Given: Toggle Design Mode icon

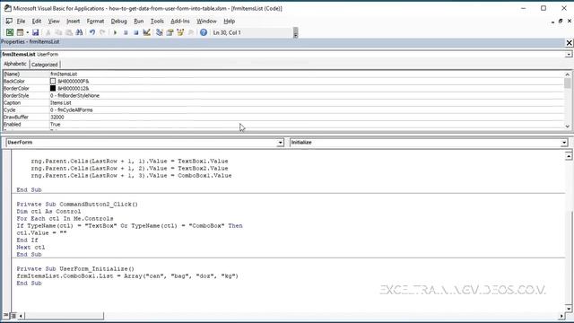Looking at the screenshot, I should pyautogui.click(x=147, y=32).
